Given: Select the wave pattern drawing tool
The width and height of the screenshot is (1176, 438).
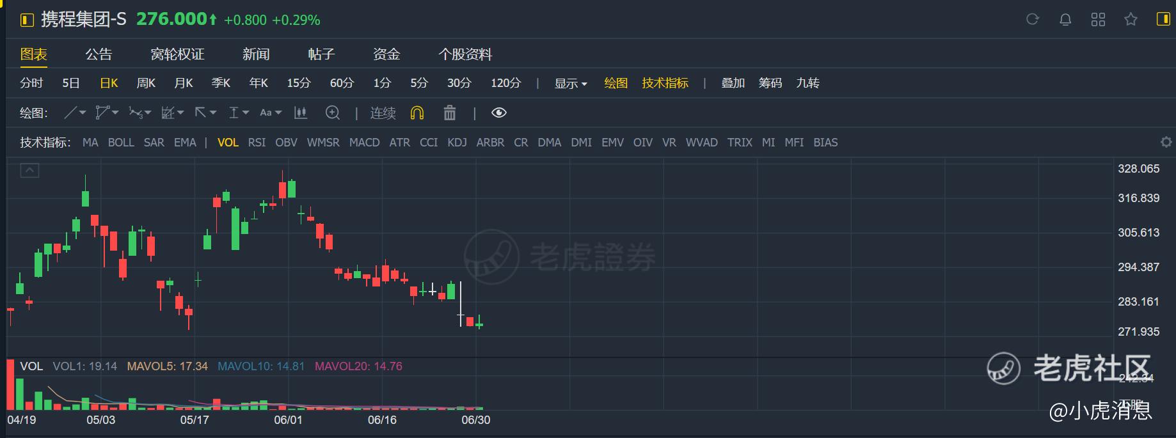Looking at the screenshot, I should pos(135,113).
